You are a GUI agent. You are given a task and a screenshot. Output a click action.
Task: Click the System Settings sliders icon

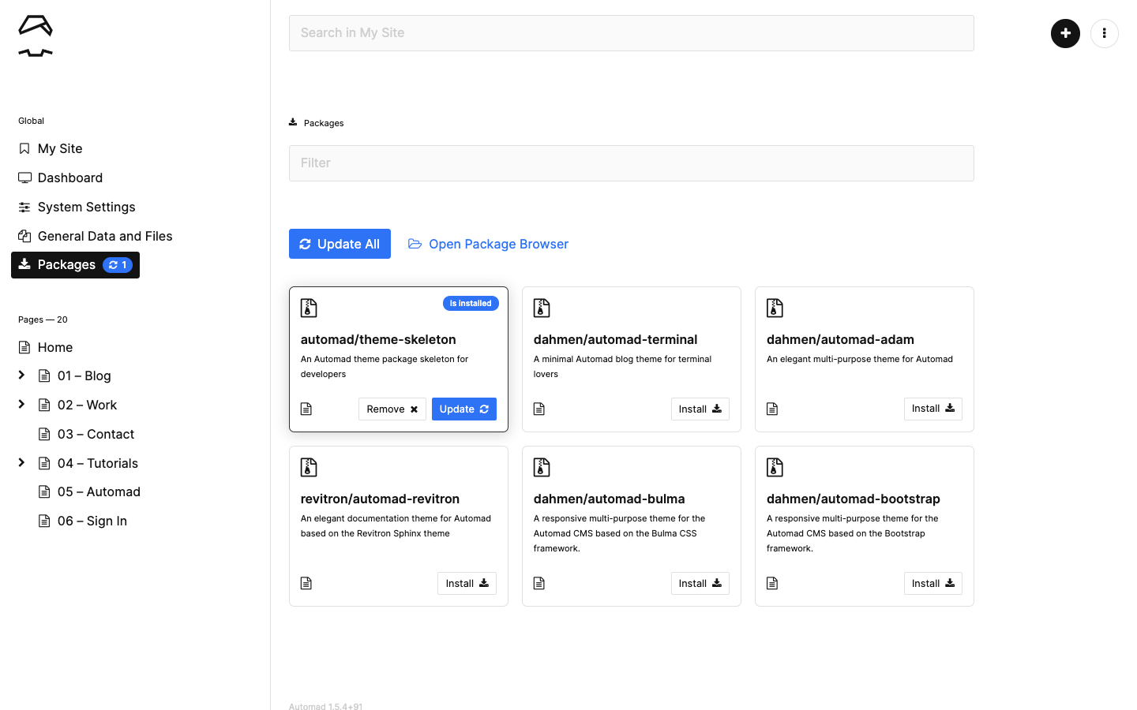coord(24,207)
